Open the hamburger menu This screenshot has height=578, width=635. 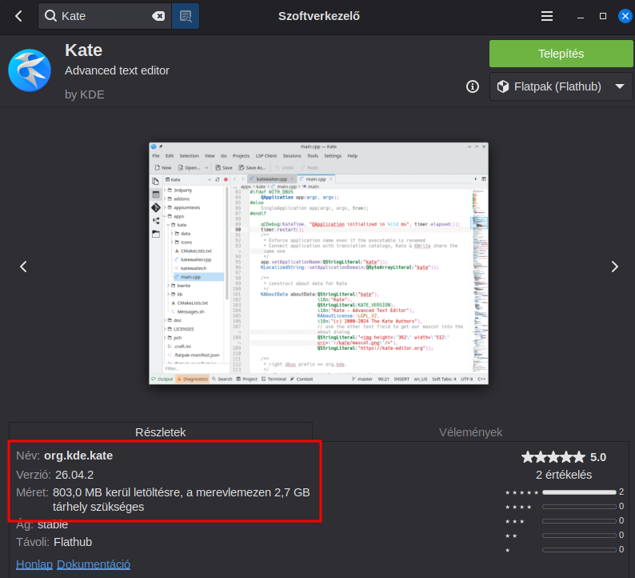click(547, 16)
